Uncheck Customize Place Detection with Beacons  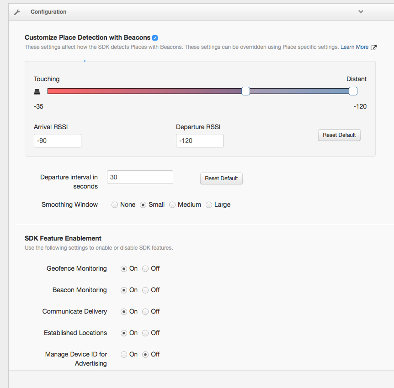pos(155,38)
